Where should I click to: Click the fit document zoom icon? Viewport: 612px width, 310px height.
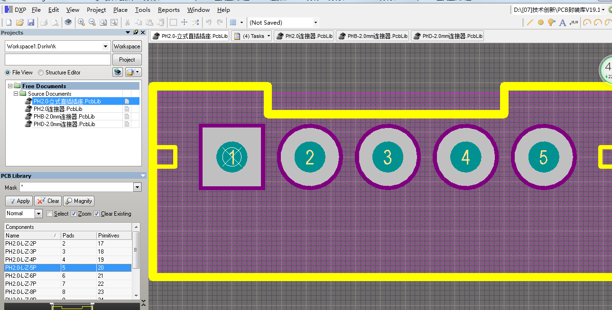(103, 22)
